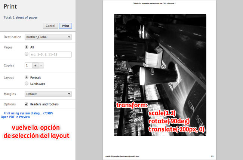Click the Copies number field

(x=29, y=65)
